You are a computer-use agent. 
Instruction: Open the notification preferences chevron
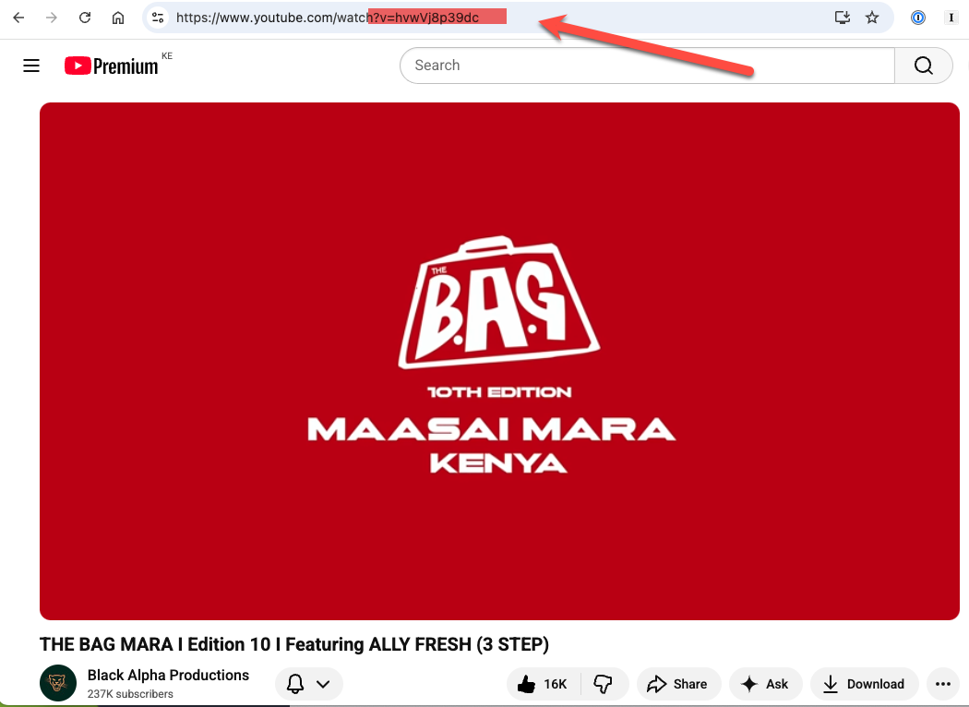click(x=321, y=683)
